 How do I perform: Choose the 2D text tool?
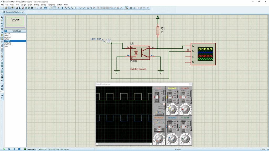point(2,75)
